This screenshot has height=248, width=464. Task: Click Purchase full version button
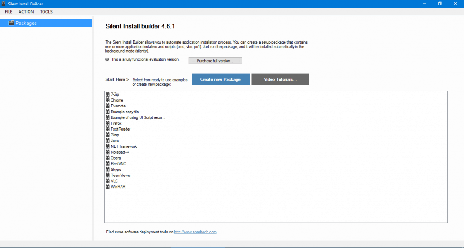coord(215,61)
